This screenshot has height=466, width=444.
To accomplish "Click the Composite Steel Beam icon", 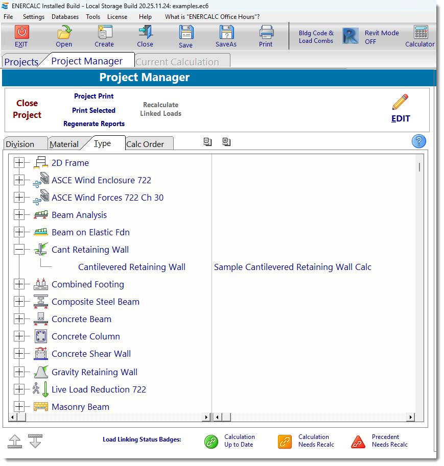I will [41, 301].
